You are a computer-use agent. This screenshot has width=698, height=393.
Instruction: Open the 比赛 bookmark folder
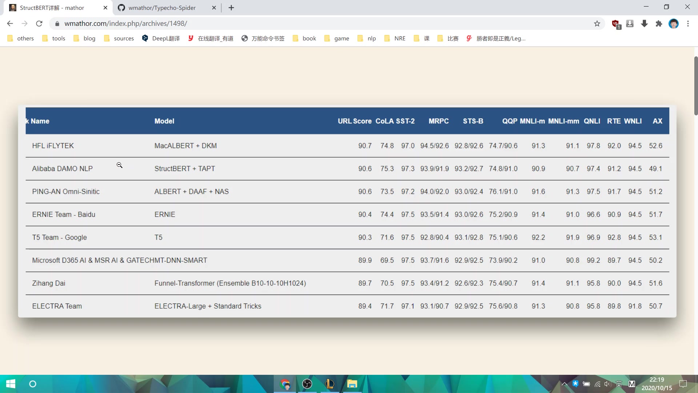pos(448,39)
